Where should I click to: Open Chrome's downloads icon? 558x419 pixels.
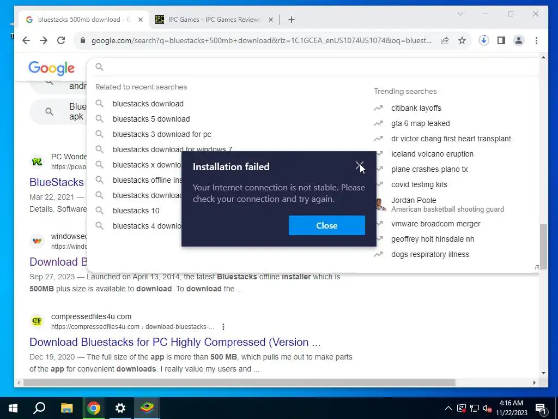pos(484,40)
